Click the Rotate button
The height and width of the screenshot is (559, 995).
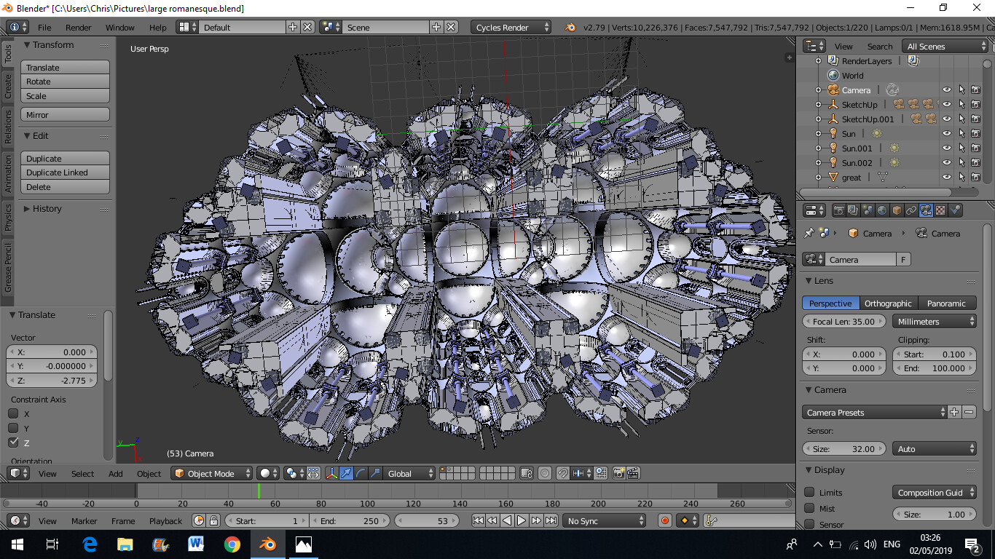(x=65, y=82)
